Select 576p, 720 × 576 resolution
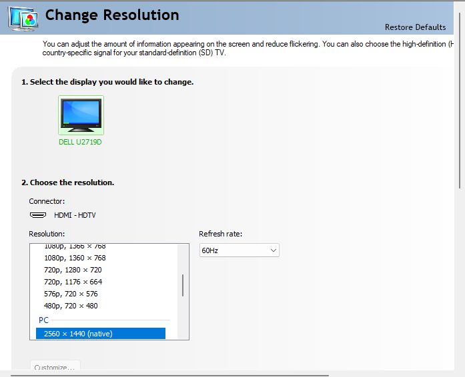Viewport: 465px width, 377px height. 71,294
